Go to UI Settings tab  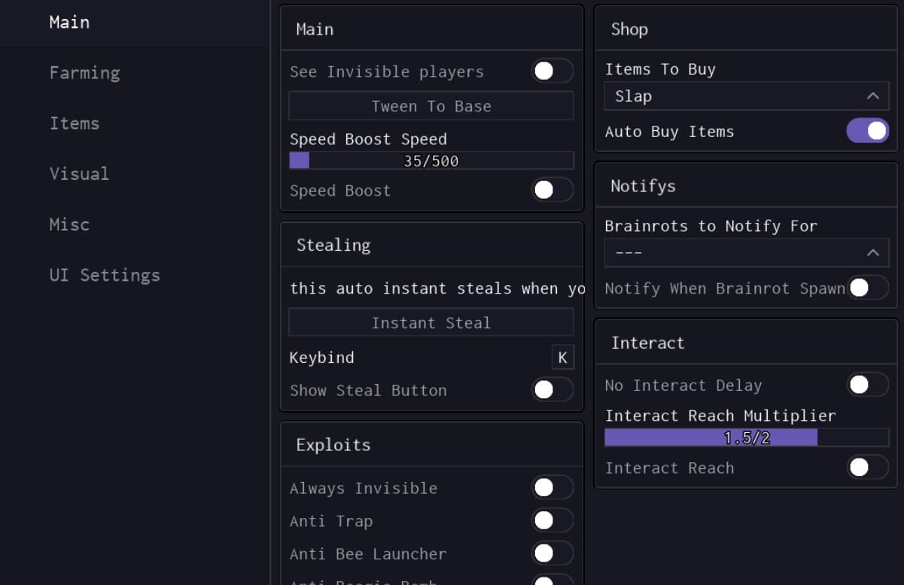tap(105, 275)
